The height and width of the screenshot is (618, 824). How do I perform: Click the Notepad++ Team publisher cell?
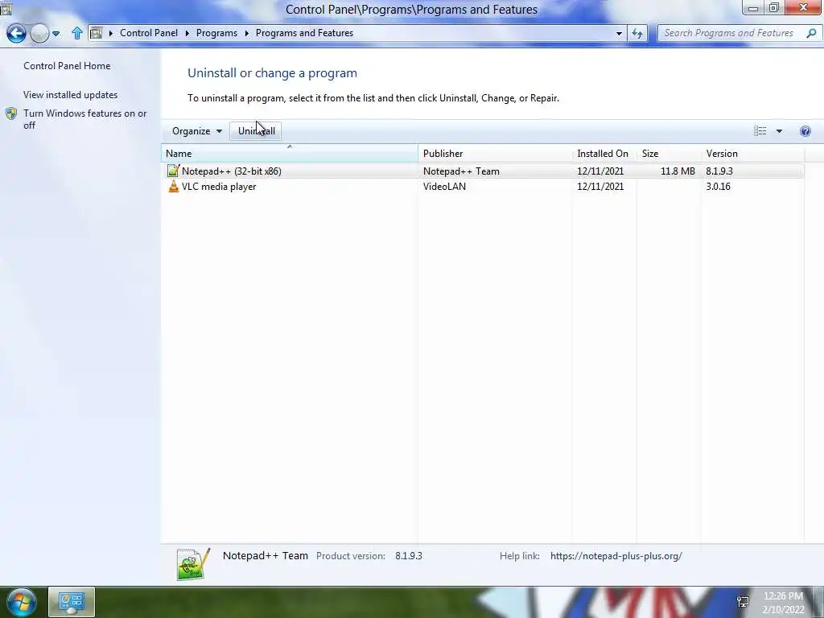461,171
